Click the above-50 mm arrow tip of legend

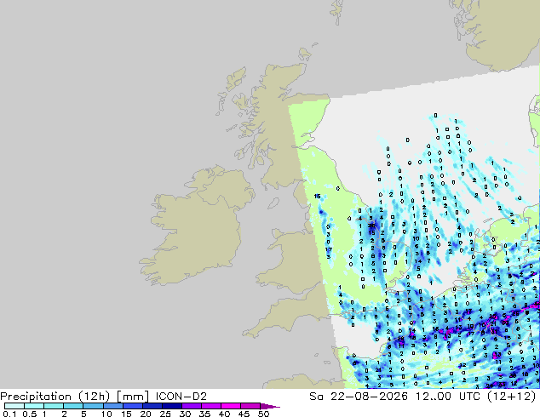pos(270,406)
